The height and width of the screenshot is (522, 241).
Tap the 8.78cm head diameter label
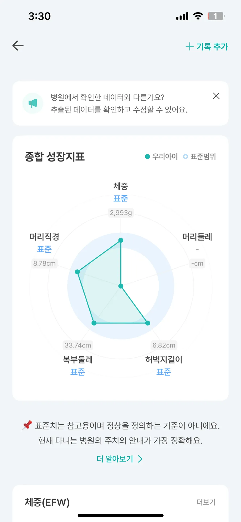point(44,263)
